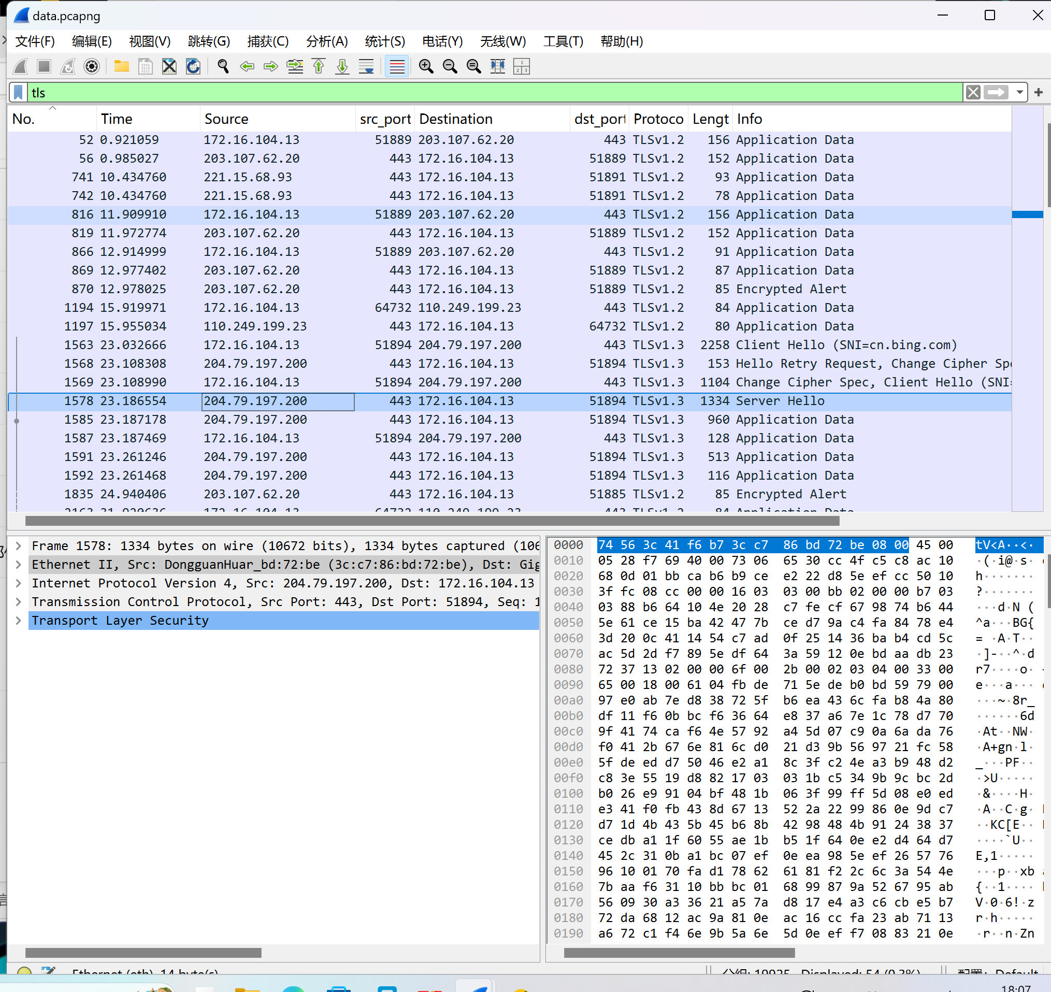This screenshot has width=1051, height=992.
Task: Go to the last packet
Action: 342,66
